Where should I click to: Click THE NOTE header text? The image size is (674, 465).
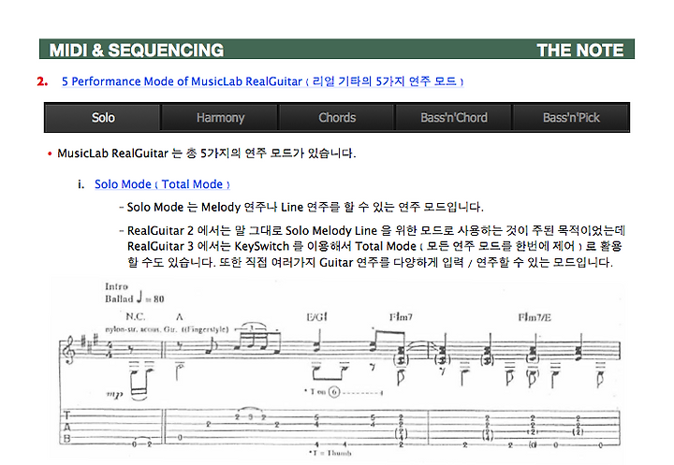pyautogui.click(x=579, y=50)
